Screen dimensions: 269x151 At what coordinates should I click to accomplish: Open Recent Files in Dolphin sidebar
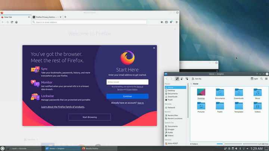point(175,116)
